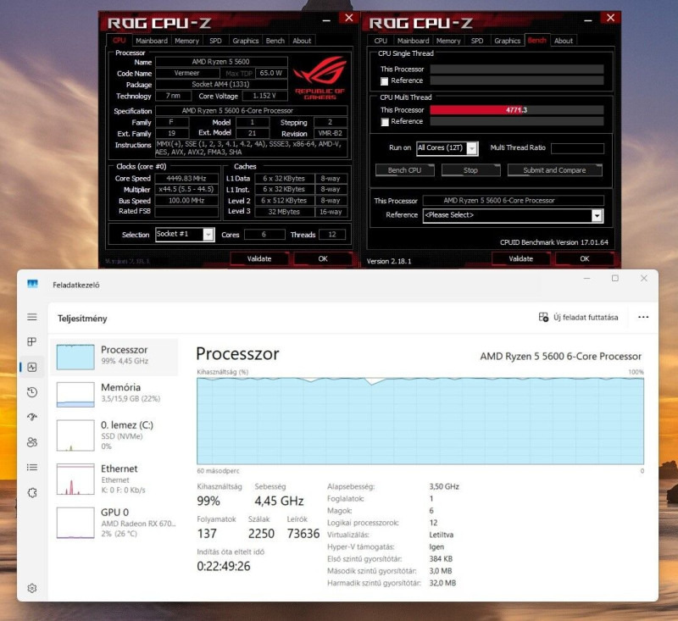Switch to SPD tab in right CPU-Z window
Viewport: 678px width, 621px height.
coord(477,41)
